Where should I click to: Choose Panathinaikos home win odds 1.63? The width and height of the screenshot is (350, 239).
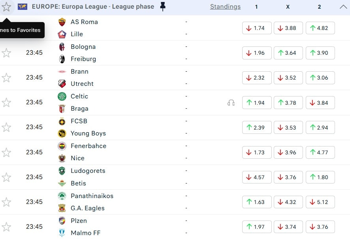[x=257, y=202]
